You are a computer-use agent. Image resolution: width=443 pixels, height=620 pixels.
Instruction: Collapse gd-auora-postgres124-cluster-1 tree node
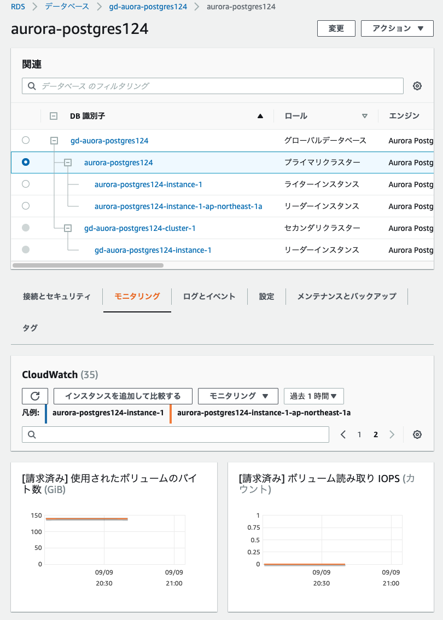pos(68,228)
